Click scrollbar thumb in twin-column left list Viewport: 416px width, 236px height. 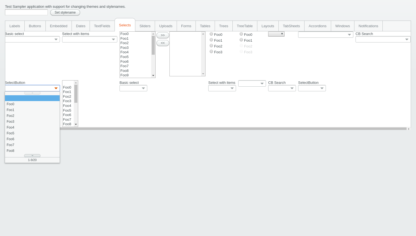(153, 45)
